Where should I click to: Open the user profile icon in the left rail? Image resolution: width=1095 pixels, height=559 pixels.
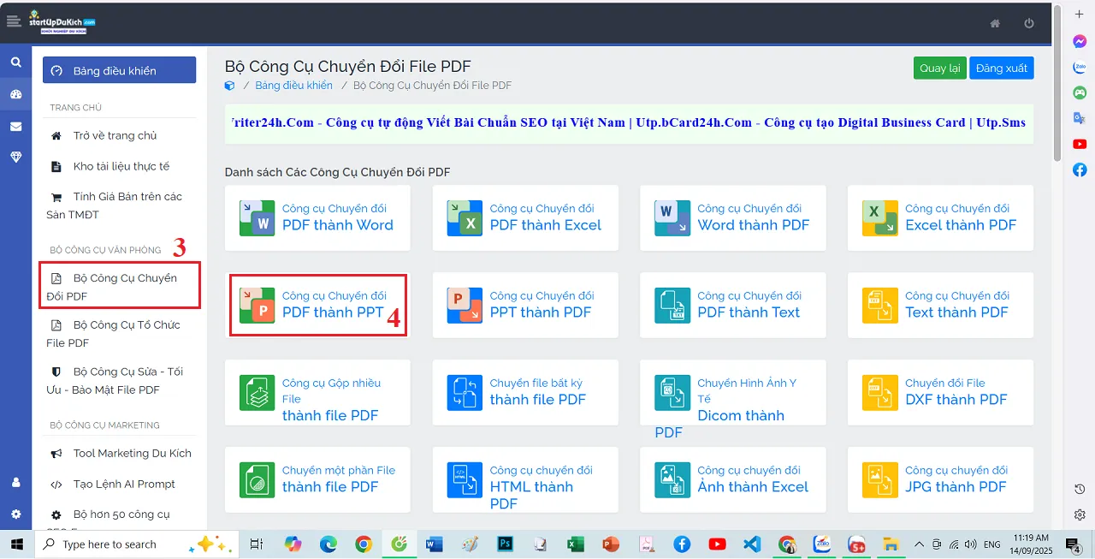[15, 482]
